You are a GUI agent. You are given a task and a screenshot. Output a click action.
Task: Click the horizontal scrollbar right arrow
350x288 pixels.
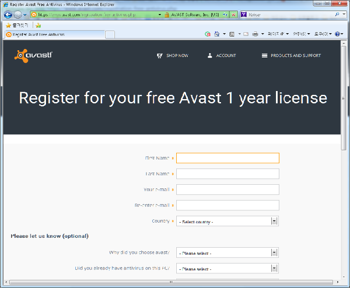338,282
